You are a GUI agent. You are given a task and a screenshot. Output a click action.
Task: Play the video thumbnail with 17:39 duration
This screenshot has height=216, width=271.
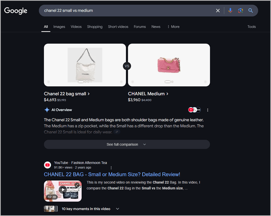[x=63, y=191]
